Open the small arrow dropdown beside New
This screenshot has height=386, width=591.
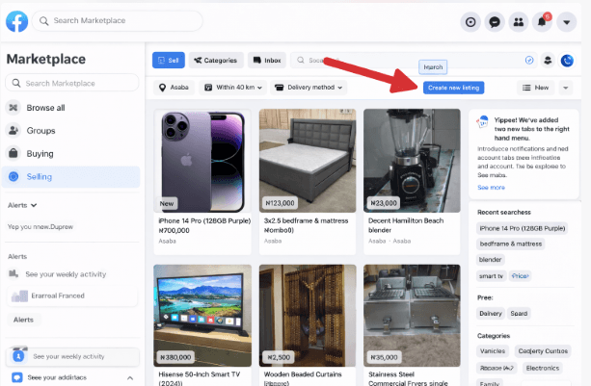(x=565, y=88)
